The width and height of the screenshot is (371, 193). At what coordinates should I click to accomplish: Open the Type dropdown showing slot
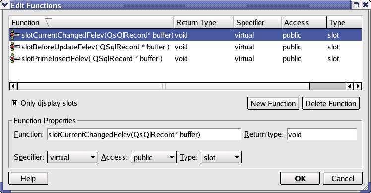tap(221, 157)
